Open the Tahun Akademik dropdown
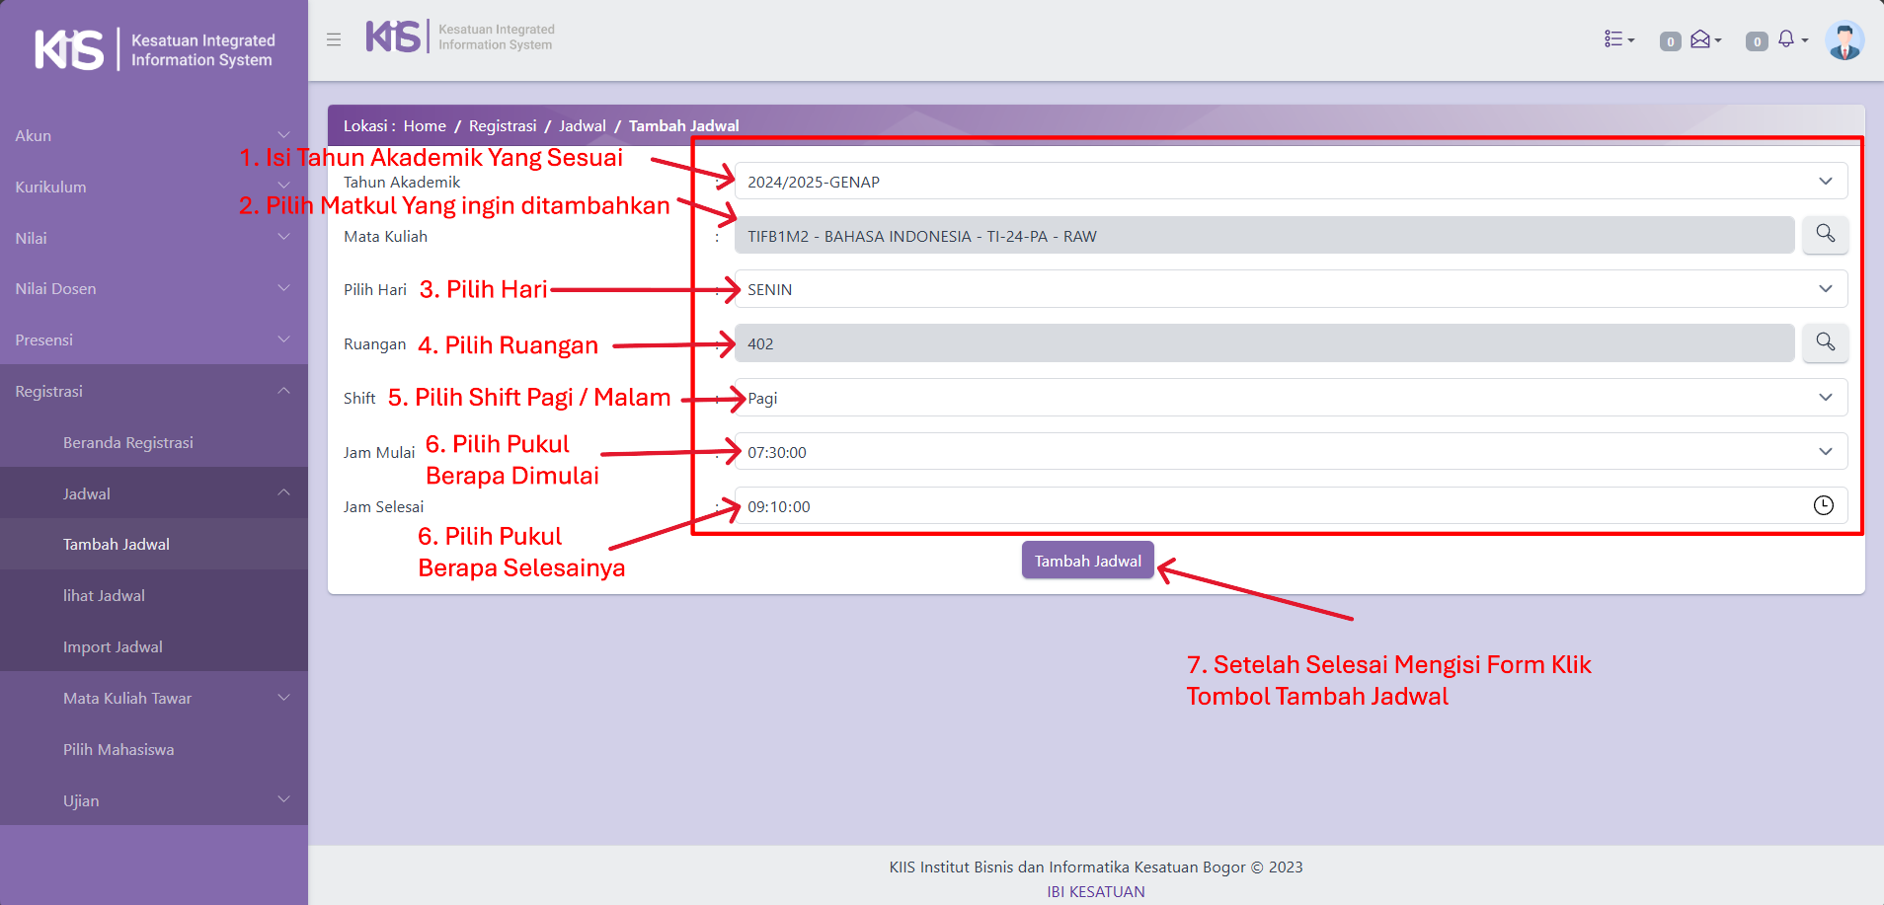Screen dimensions: 1884x905 coord(1290,182)
